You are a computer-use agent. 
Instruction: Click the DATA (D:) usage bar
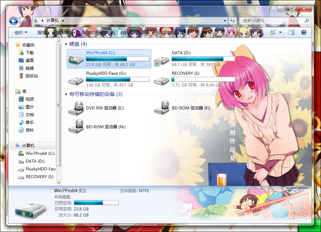[203, 59]
